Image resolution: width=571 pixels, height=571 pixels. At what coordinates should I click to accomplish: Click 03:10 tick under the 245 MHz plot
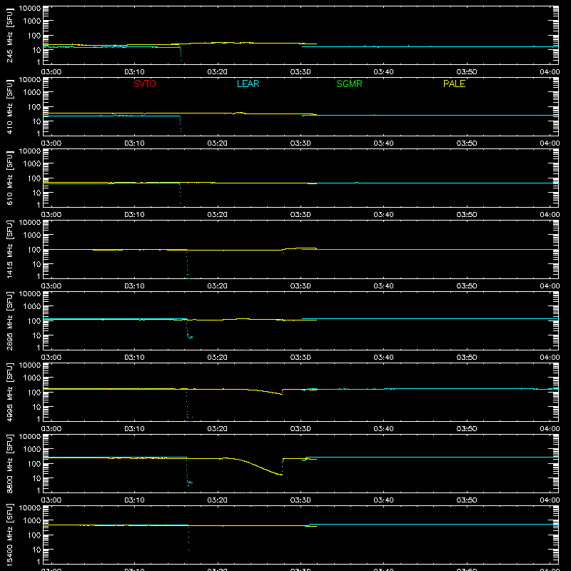[x=134, y=72]
